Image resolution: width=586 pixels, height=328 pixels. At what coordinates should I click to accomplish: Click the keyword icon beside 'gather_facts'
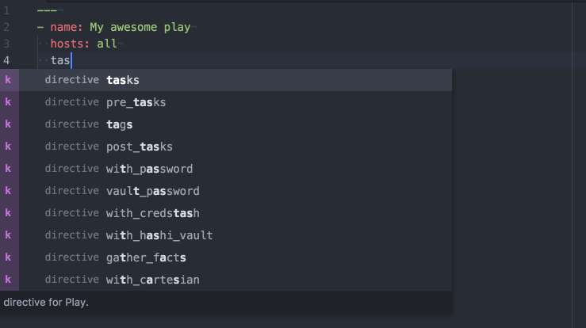tap(10, 257)
